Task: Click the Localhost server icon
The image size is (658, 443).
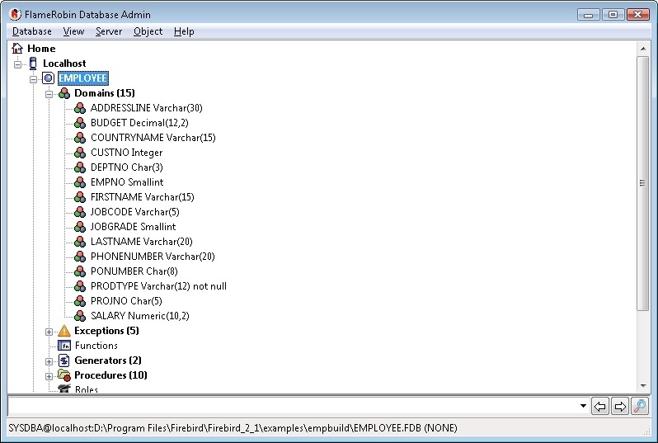Action: click(x=33, y=64)
